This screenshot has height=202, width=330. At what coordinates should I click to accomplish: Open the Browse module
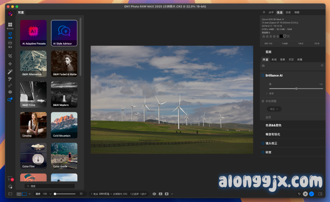coord(10,25)
